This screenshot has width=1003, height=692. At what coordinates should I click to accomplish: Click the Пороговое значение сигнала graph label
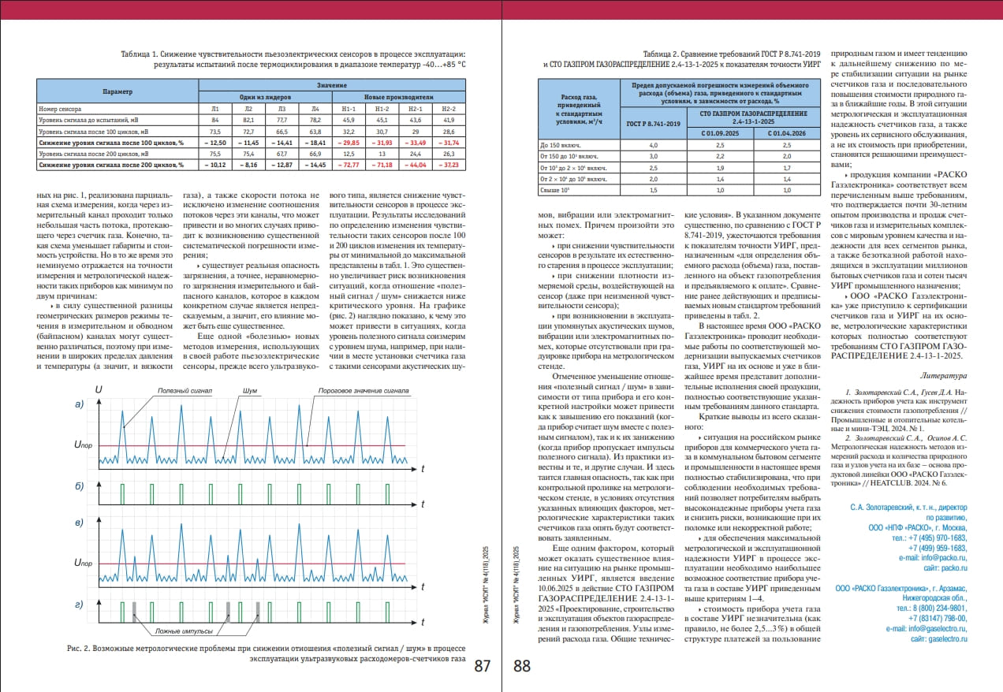[x=364, y=390]
